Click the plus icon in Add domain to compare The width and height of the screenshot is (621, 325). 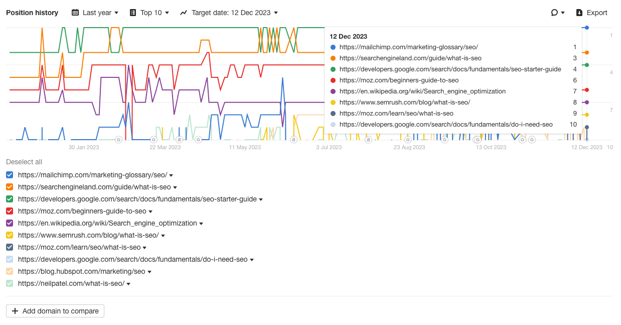click(x=15, y=311)
